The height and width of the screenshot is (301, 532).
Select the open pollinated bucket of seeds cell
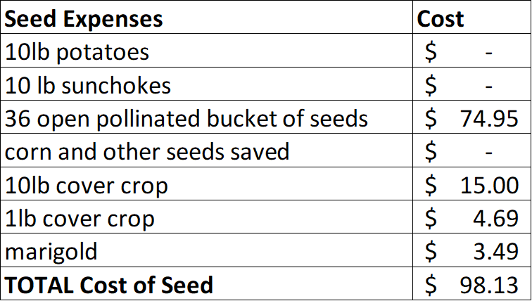[186, 118]
